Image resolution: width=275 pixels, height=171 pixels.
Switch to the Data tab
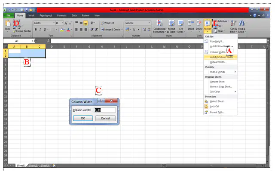click(x=74, y=15)
